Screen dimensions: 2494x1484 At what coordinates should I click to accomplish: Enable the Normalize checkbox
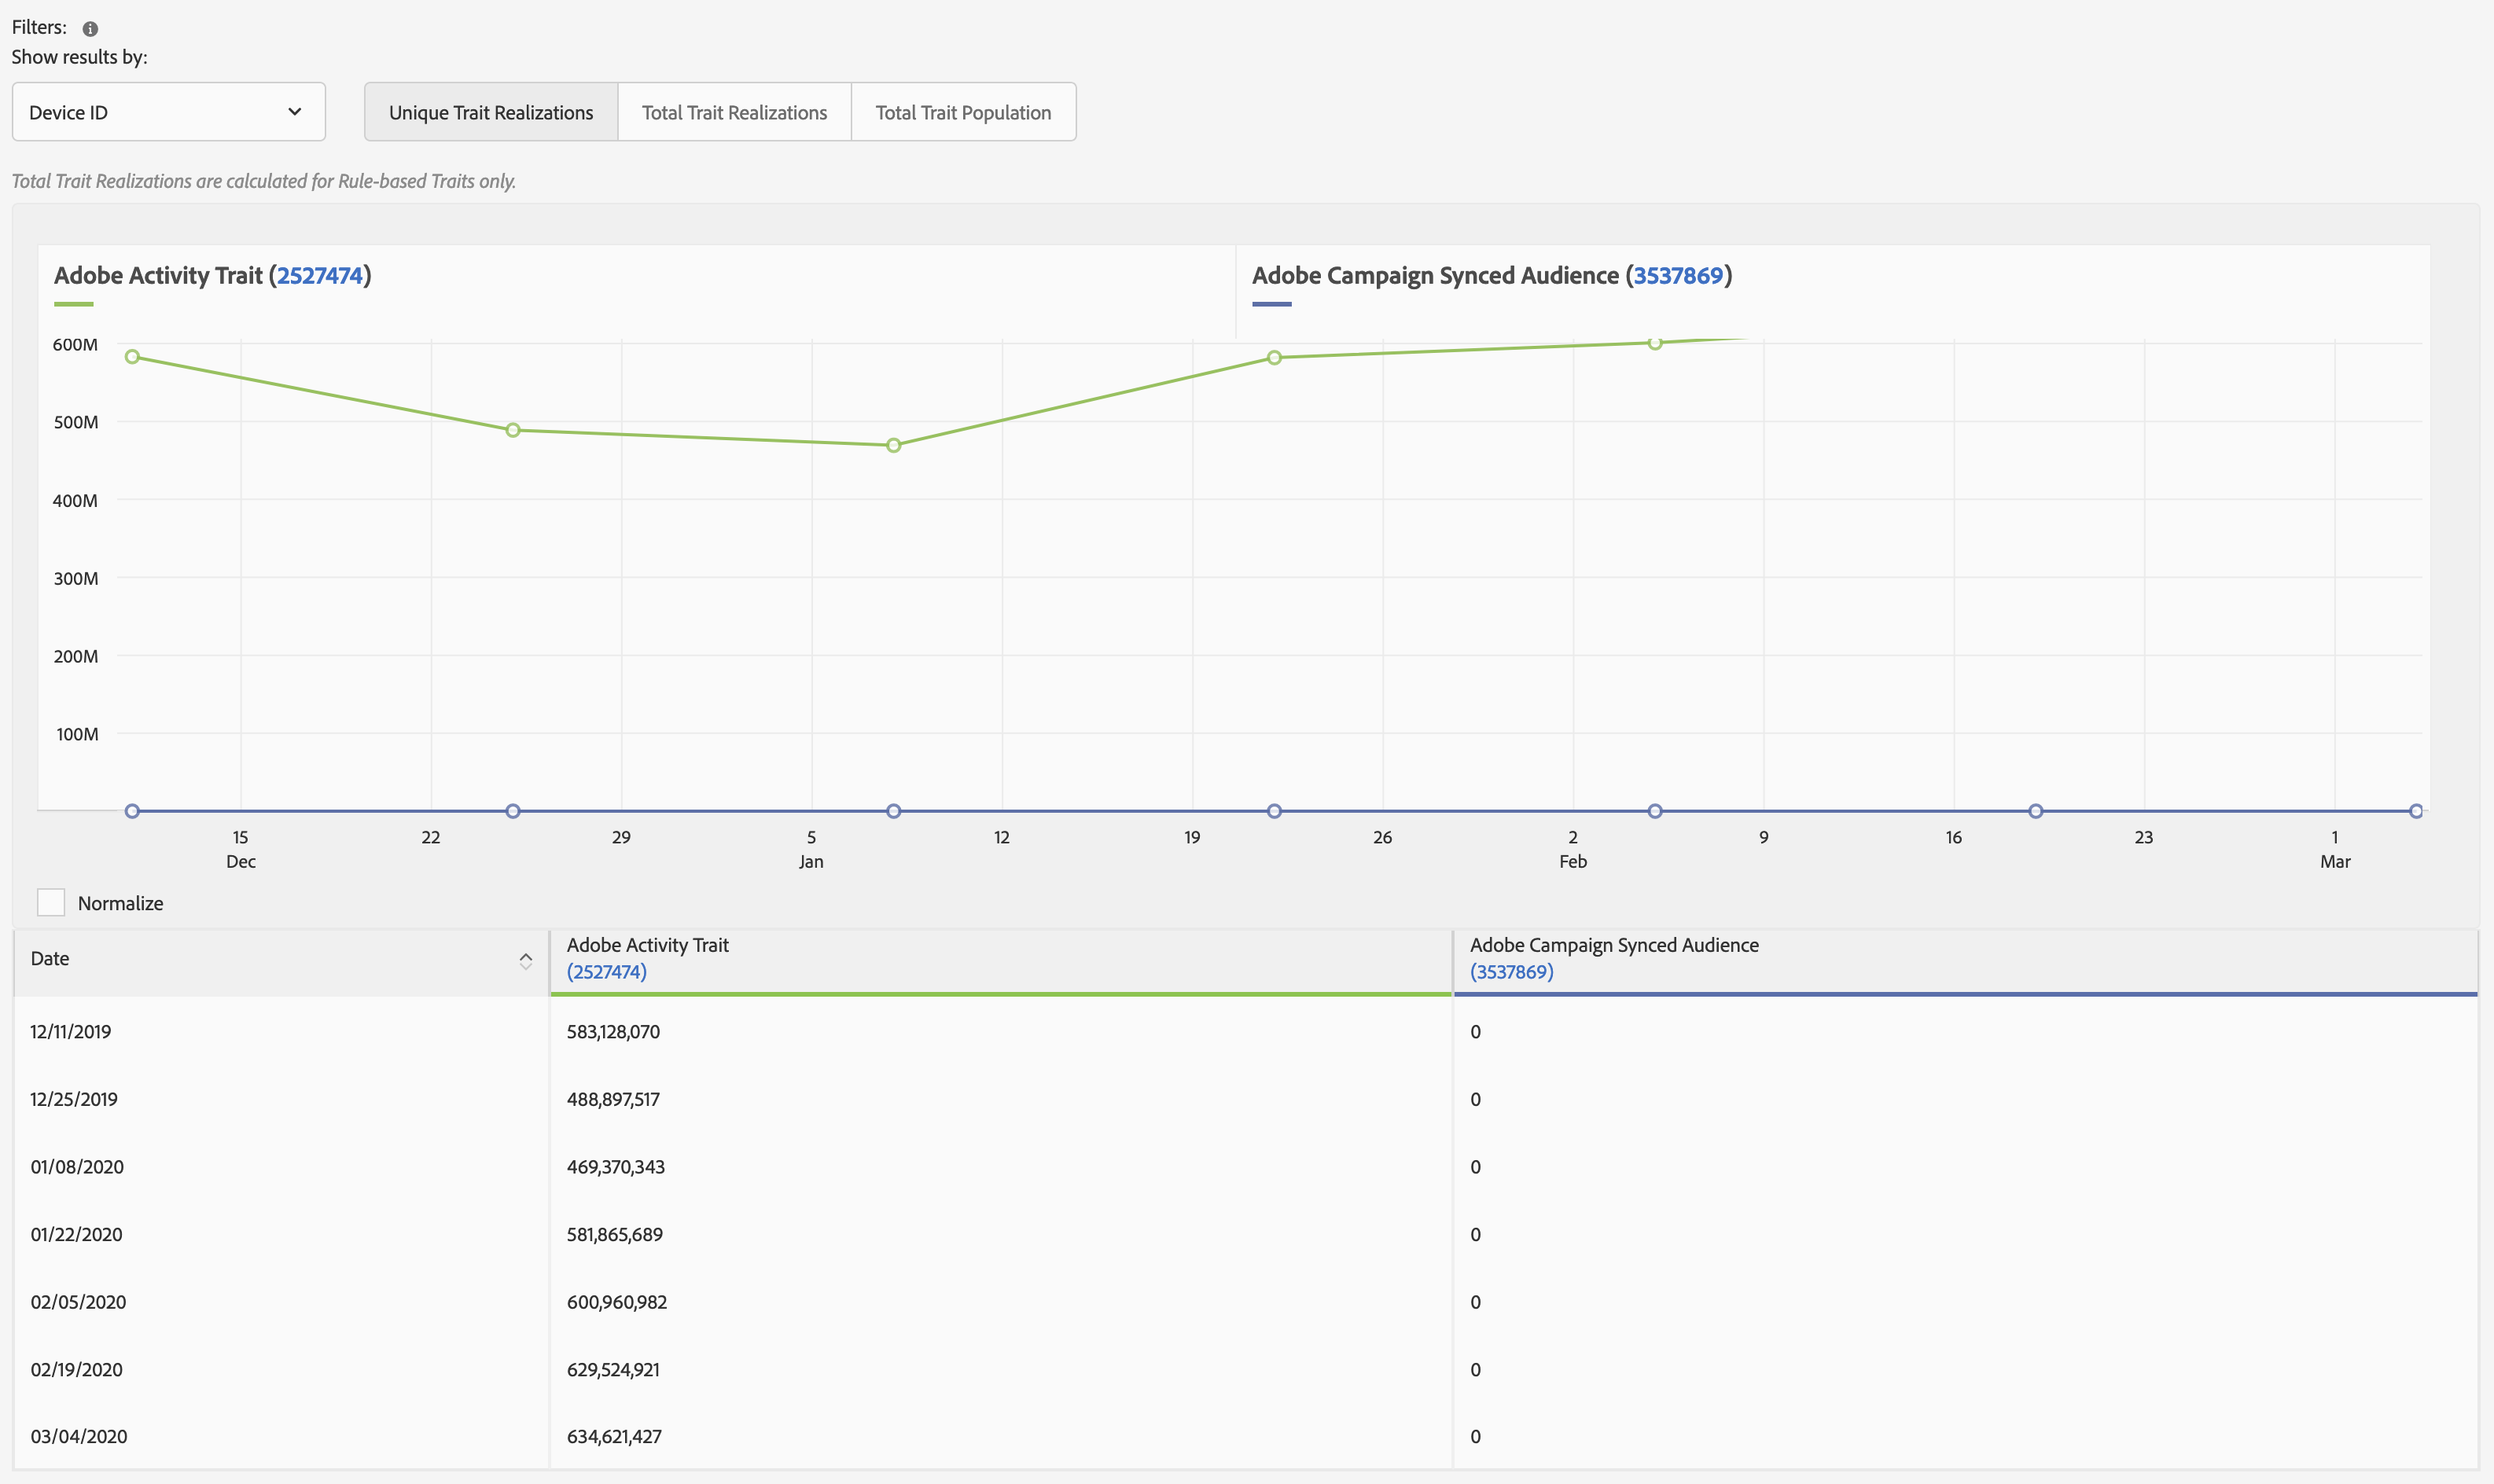coord(51,902)
